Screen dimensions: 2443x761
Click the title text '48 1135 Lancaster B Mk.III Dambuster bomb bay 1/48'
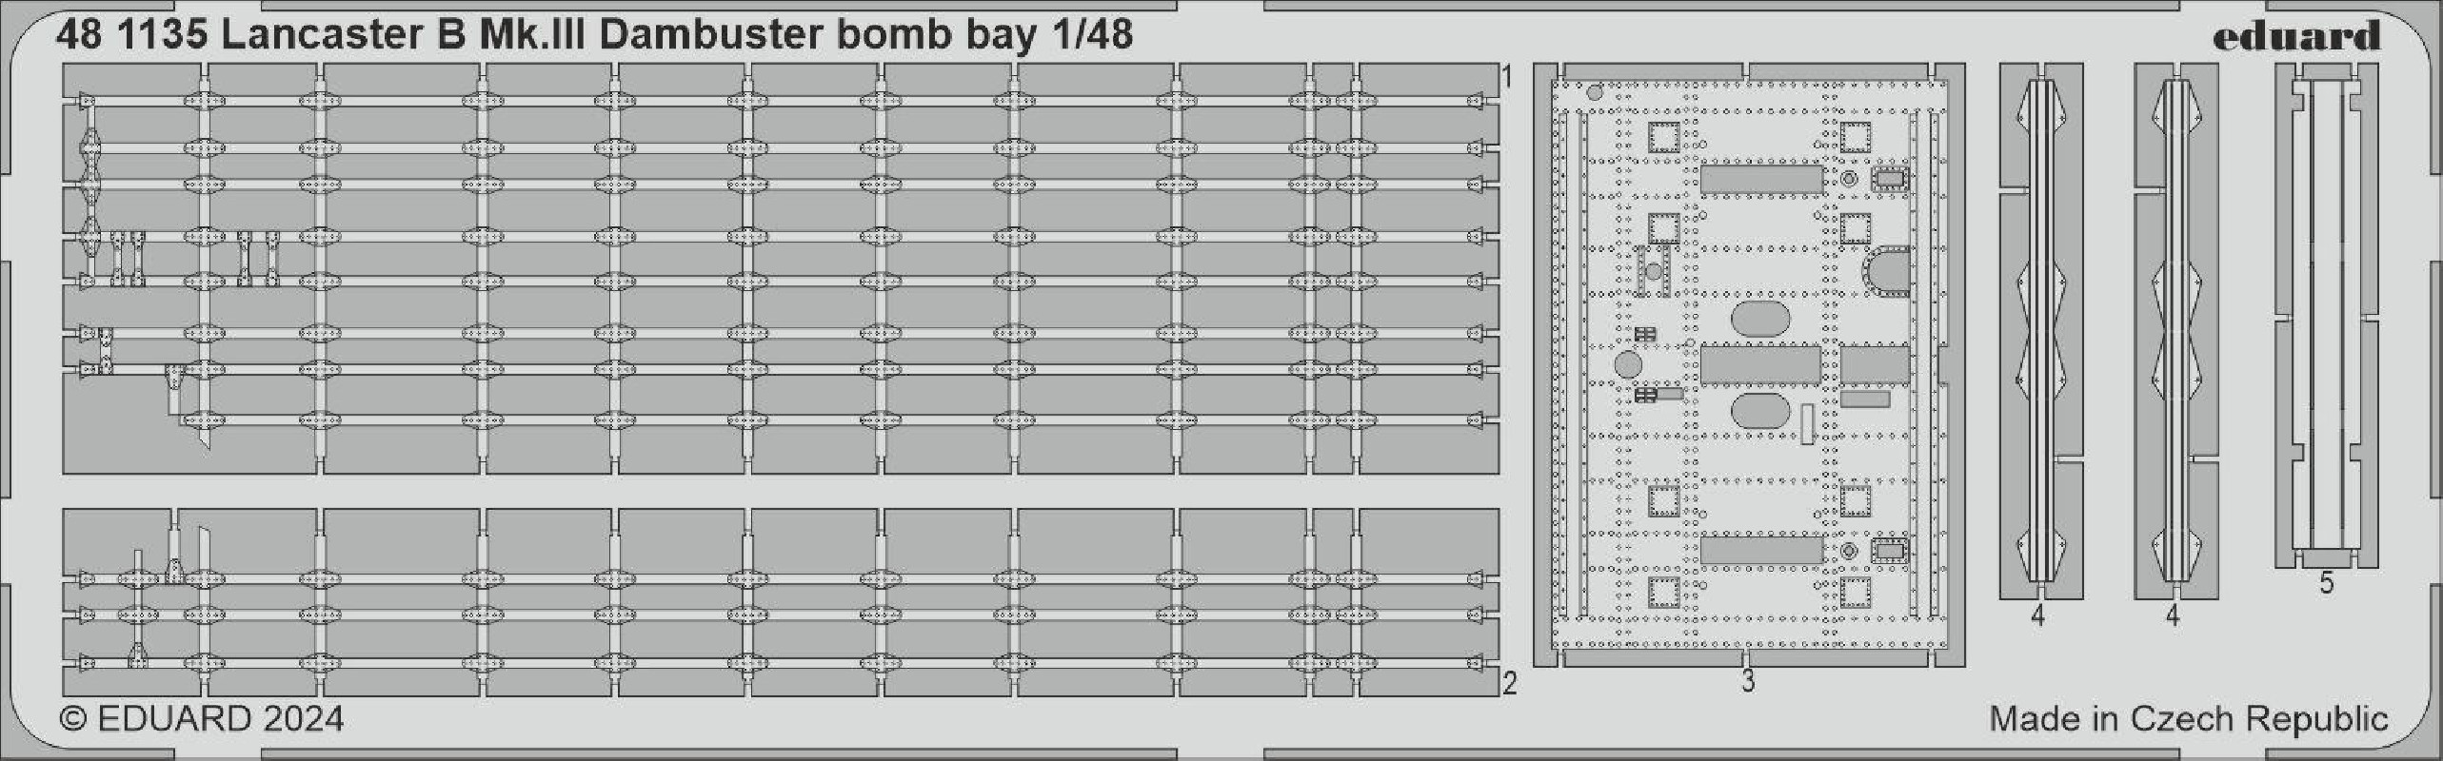pyautogui.click(x=594, y=35)
